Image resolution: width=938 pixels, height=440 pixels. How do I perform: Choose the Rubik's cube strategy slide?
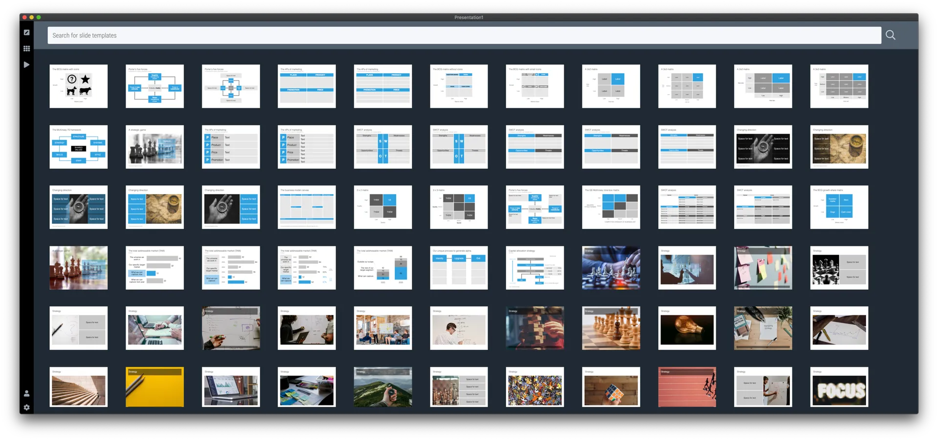611,387
